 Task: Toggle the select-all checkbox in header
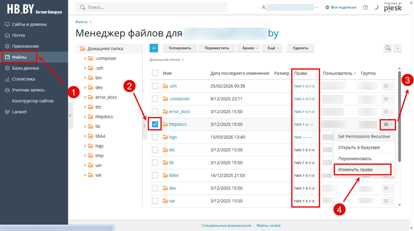155,73
